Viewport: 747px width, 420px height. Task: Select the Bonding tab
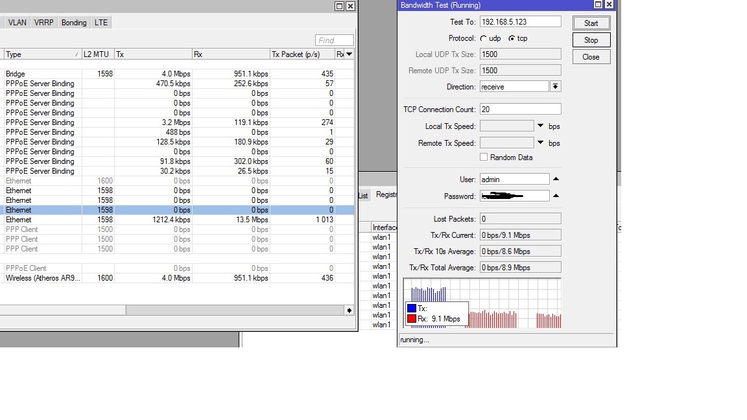tap(74, 23)
